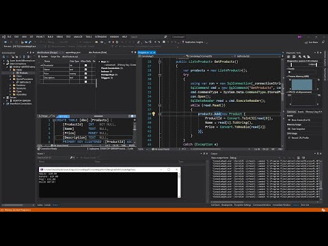Click the Update button in table designer
328x246 pixels.
(43, 57)
